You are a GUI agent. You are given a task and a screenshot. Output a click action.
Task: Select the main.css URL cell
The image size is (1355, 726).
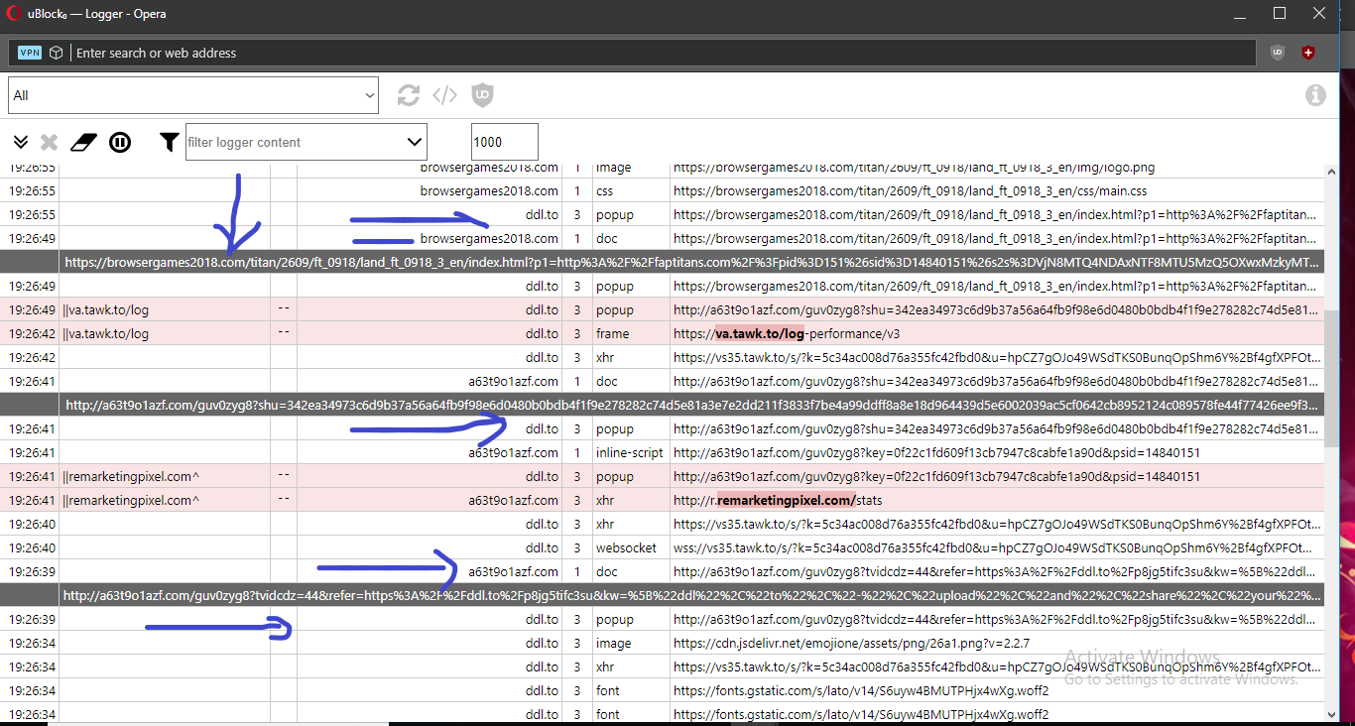996,190
